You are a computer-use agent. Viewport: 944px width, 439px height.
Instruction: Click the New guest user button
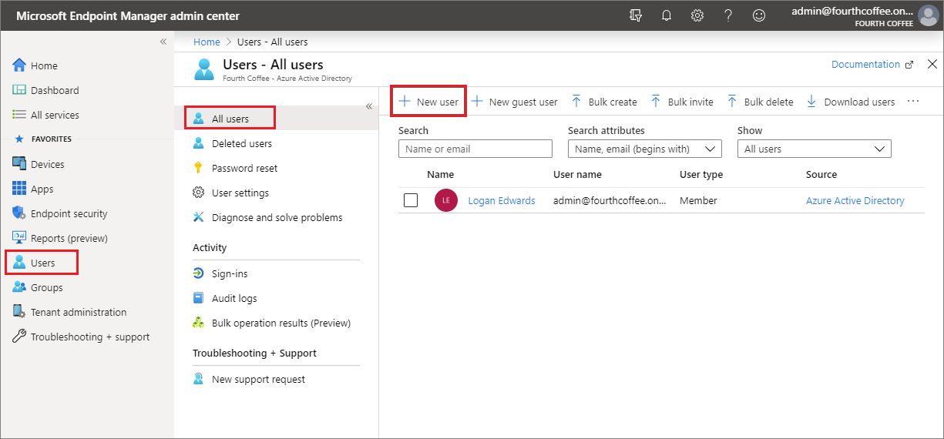(x=514, y=102)
